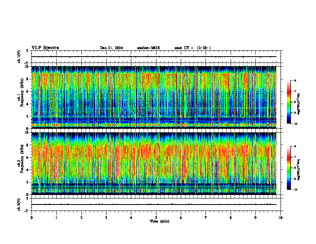Click the "-9" label on ch.2 colorbar
This screenshot has width=316, height=244.
(x=294, y=179)
